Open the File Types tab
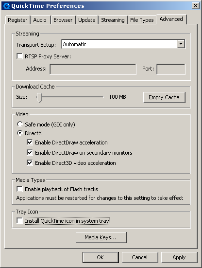Image resolution: width=202 pixels, height=268 pixels. (142, 20)
